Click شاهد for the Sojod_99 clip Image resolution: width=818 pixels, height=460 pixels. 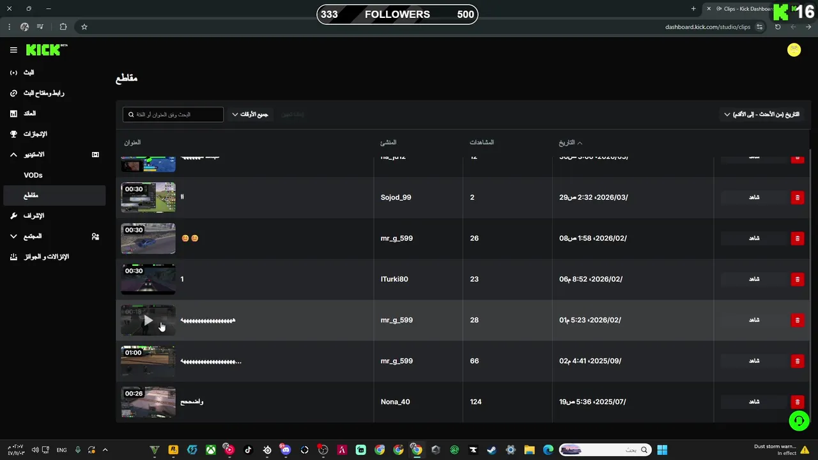pos(754,197)
